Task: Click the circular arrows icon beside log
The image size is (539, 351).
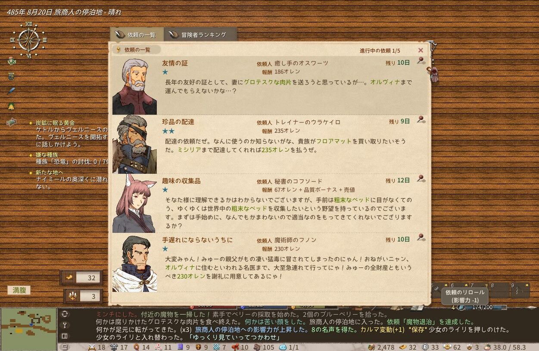Action: click(65, 314)
